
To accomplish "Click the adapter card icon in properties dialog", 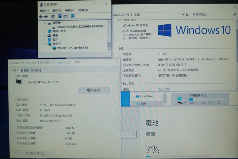I will pos(19,82).
